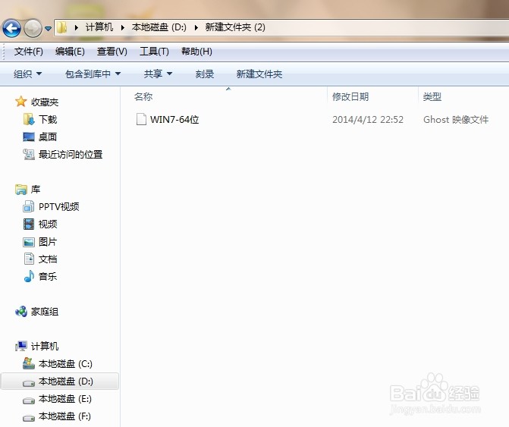509x427 pixels.
Task: Select 库 in the navigation pane
Action: click(36, 190)
